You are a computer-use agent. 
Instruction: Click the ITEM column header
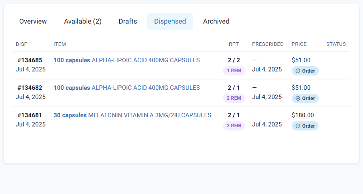coord(60,44)
